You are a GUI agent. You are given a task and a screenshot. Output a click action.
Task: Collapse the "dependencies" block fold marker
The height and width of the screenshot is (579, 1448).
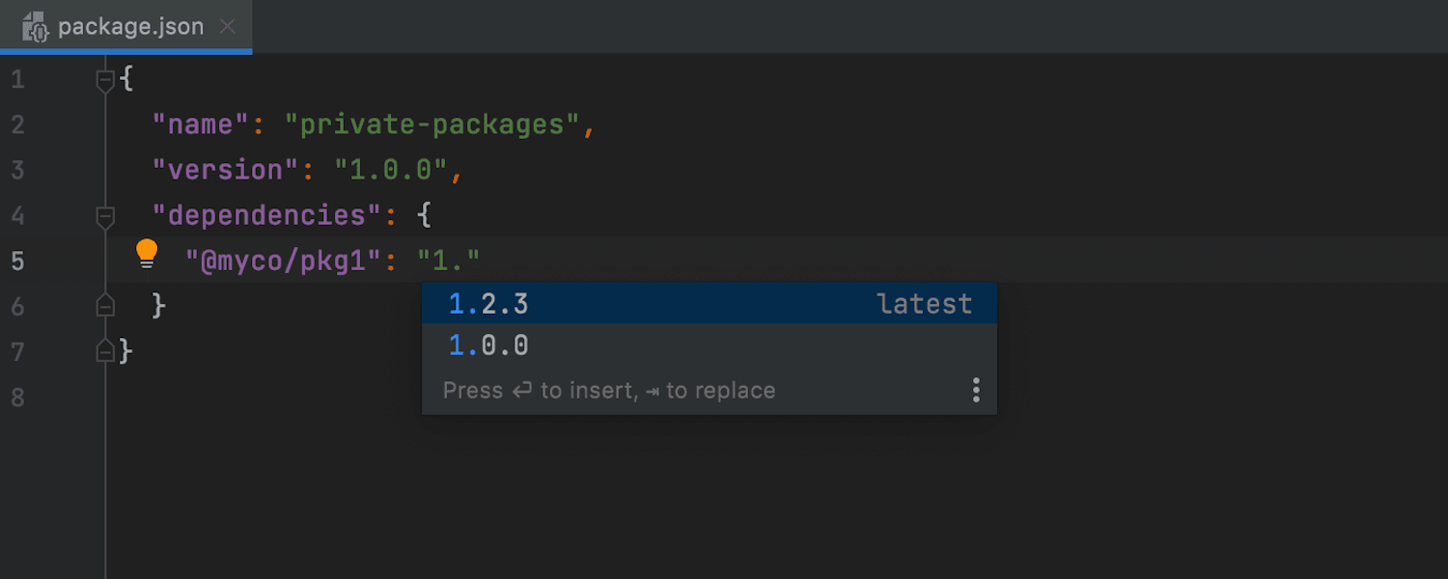coord(105,216)
